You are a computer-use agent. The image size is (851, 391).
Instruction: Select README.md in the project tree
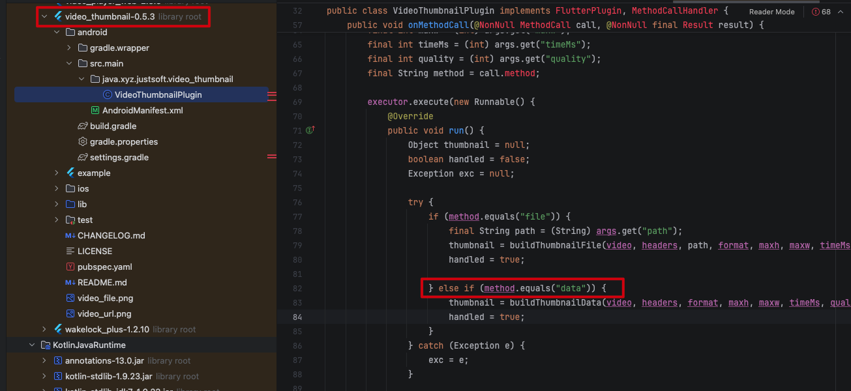[102, 282]
